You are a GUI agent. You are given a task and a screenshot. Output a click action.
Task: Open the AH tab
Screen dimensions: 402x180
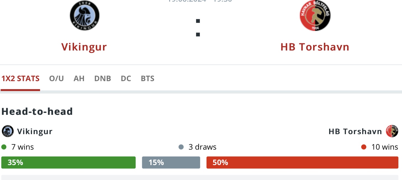[79, 79]
